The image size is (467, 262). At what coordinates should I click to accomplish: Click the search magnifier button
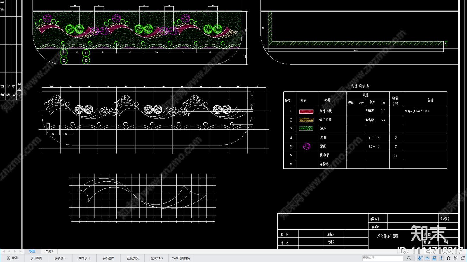pos(409,258)
